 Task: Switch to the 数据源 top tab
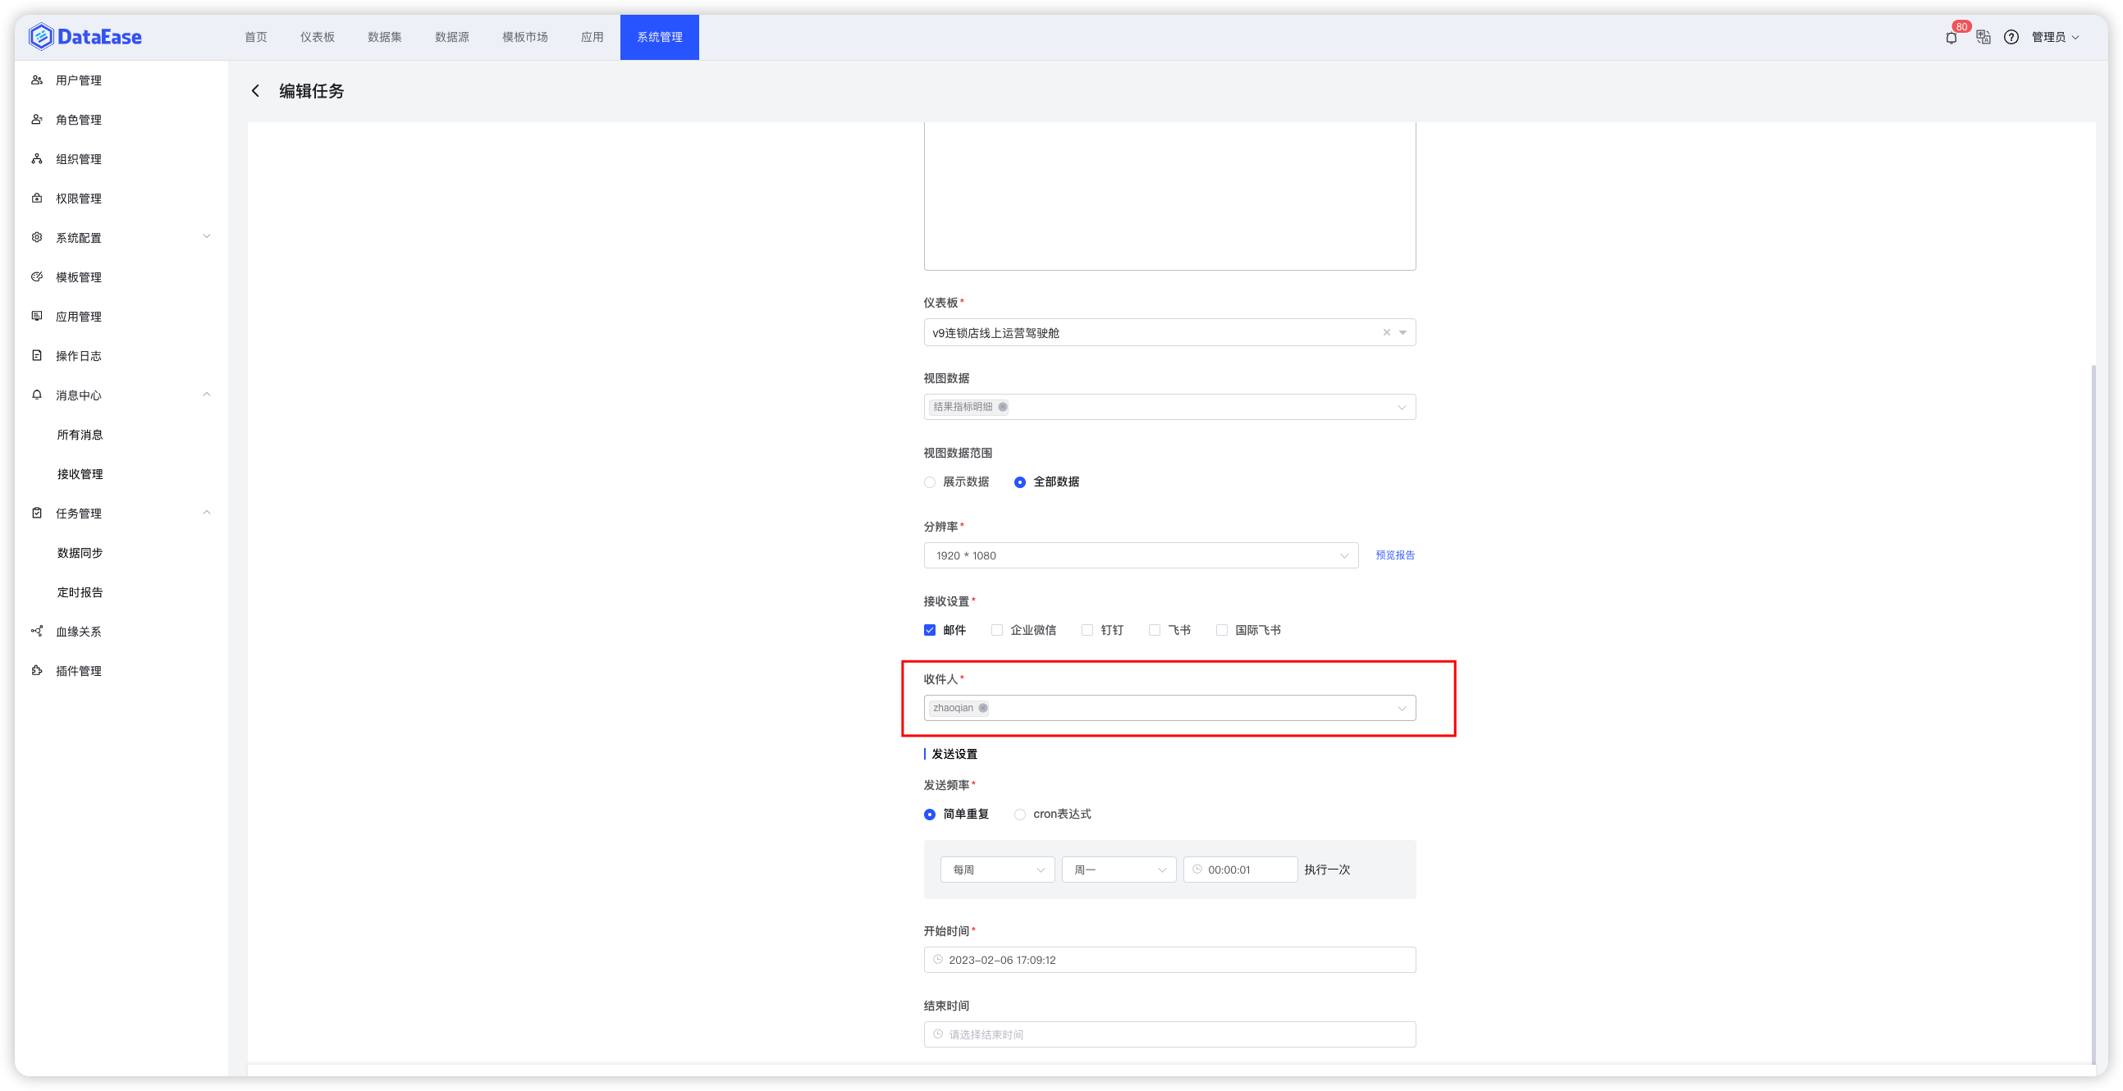point(452,37)
